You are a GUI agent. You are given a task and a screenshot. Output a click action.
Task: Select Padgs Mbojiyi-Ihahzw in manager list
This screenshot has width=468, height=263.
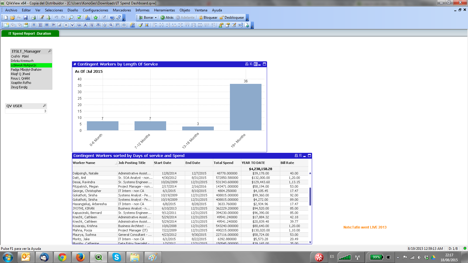point(31,70)
